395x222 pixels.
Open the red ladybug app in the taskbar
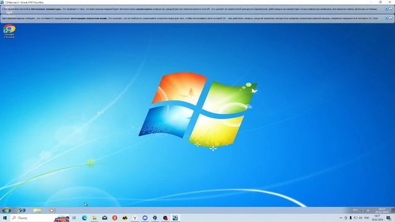click(165, 218)
